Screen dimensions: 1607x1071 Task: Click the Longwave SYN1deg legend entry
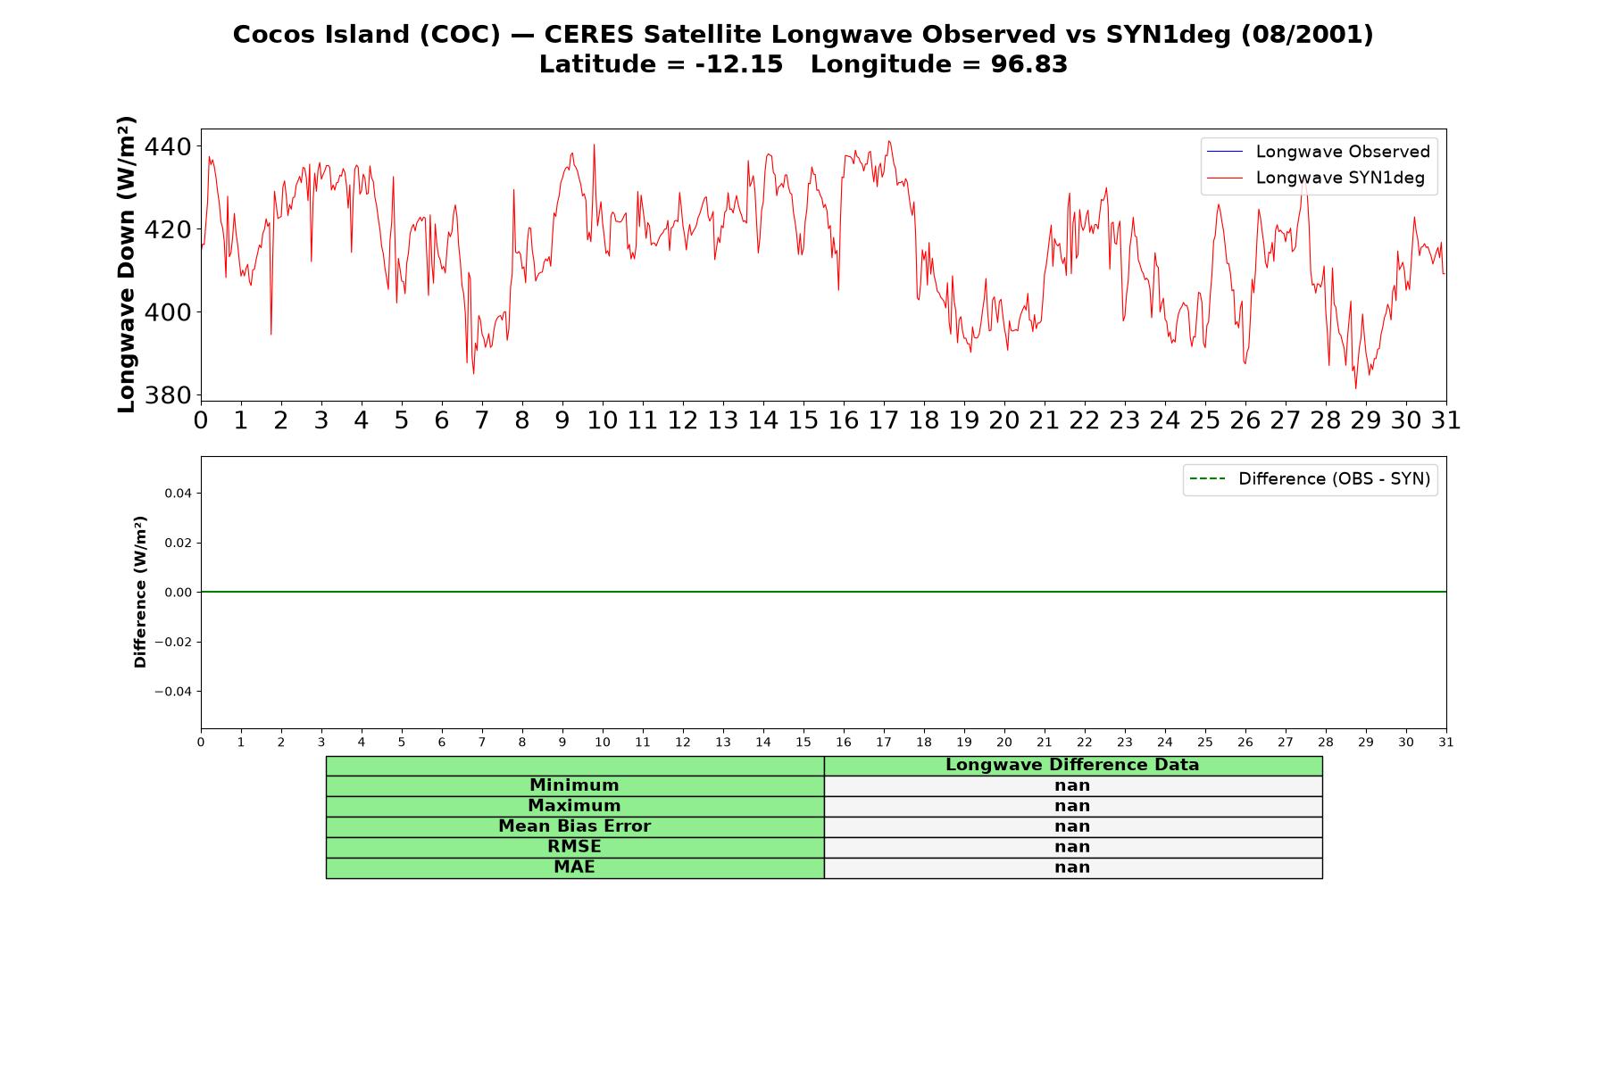click(1315, 178)
